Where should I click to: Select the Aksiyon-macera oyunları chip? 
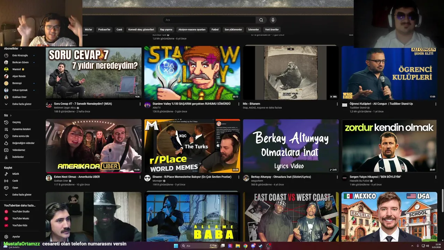tap(192, 30)
